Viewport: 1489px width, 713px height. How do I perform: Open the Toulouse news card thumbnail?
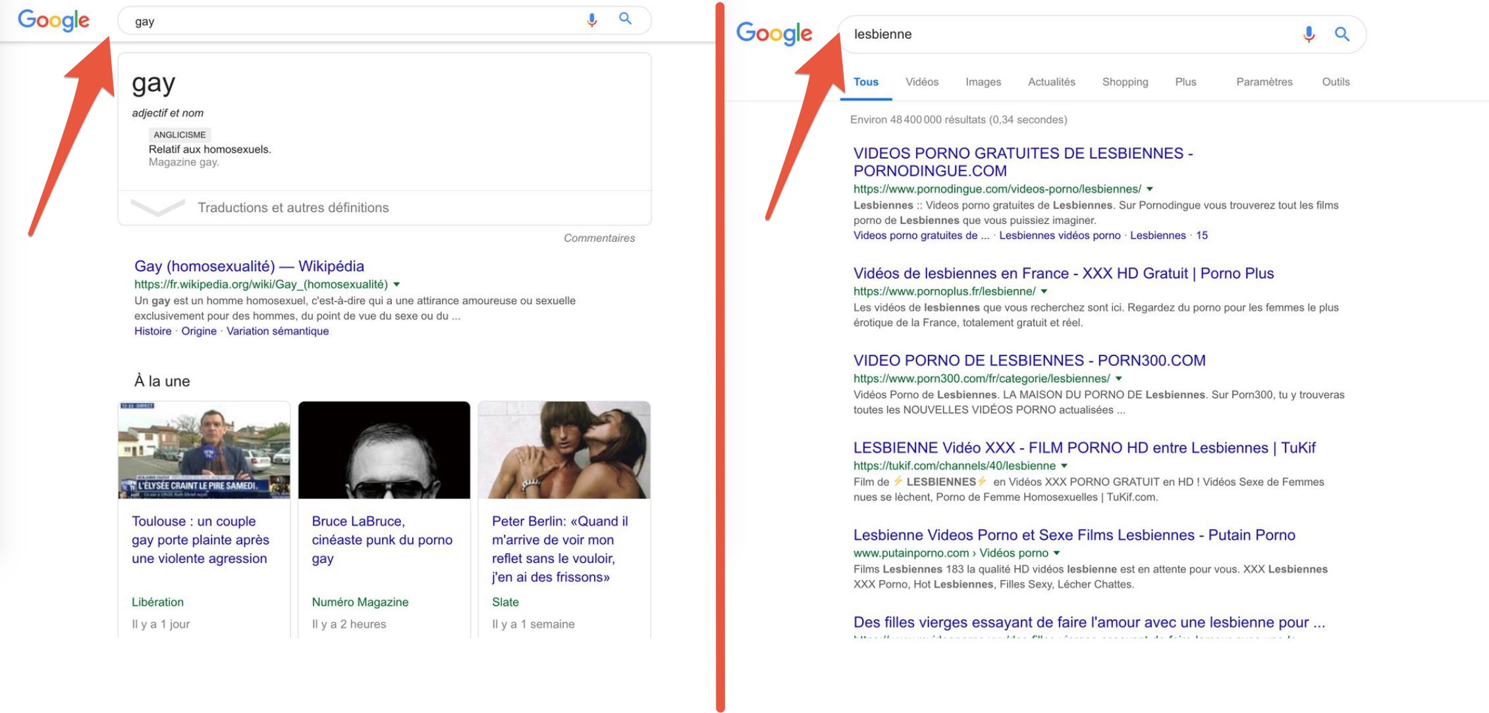(204, 450)
